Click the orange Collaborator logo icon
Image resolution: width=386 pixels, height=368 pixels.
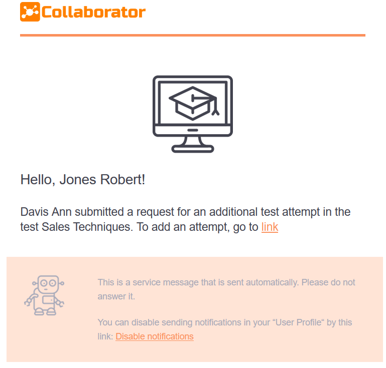pyautogui.click(x=30, y=12)
